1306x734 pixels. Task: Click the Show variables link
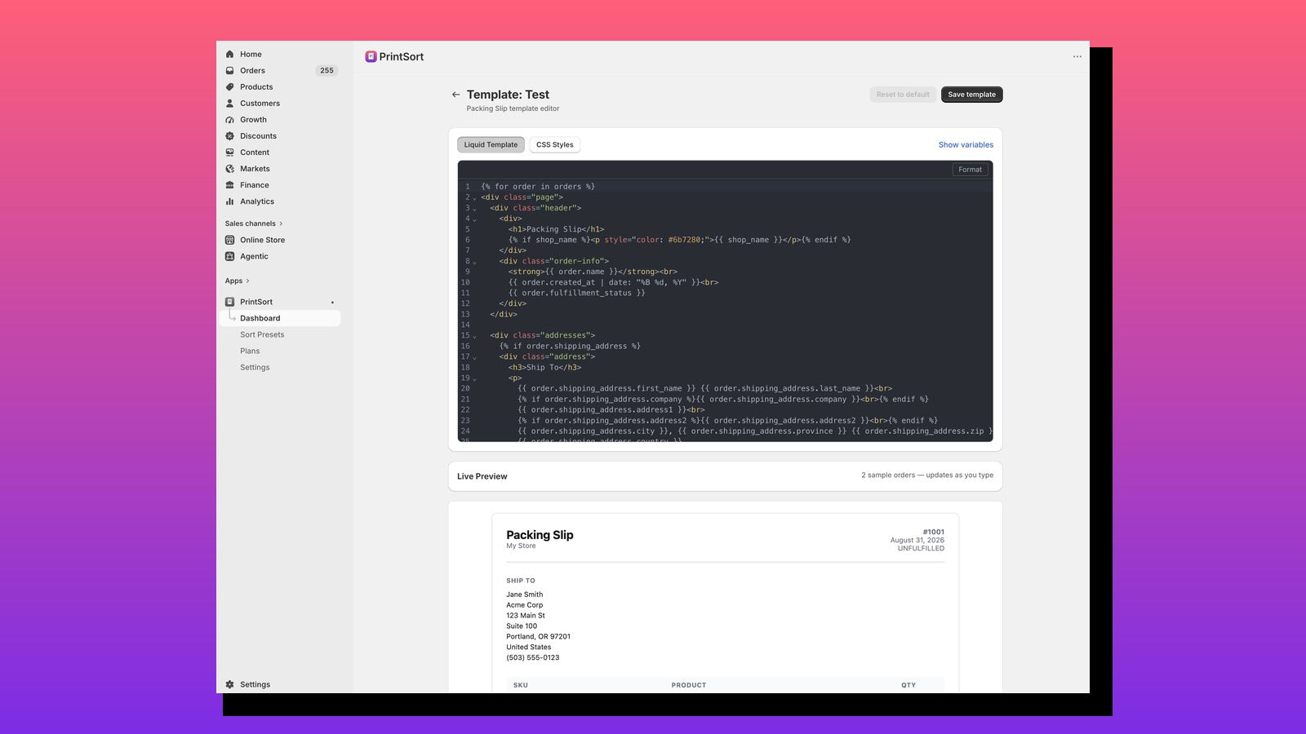click(x=966, y=144)
